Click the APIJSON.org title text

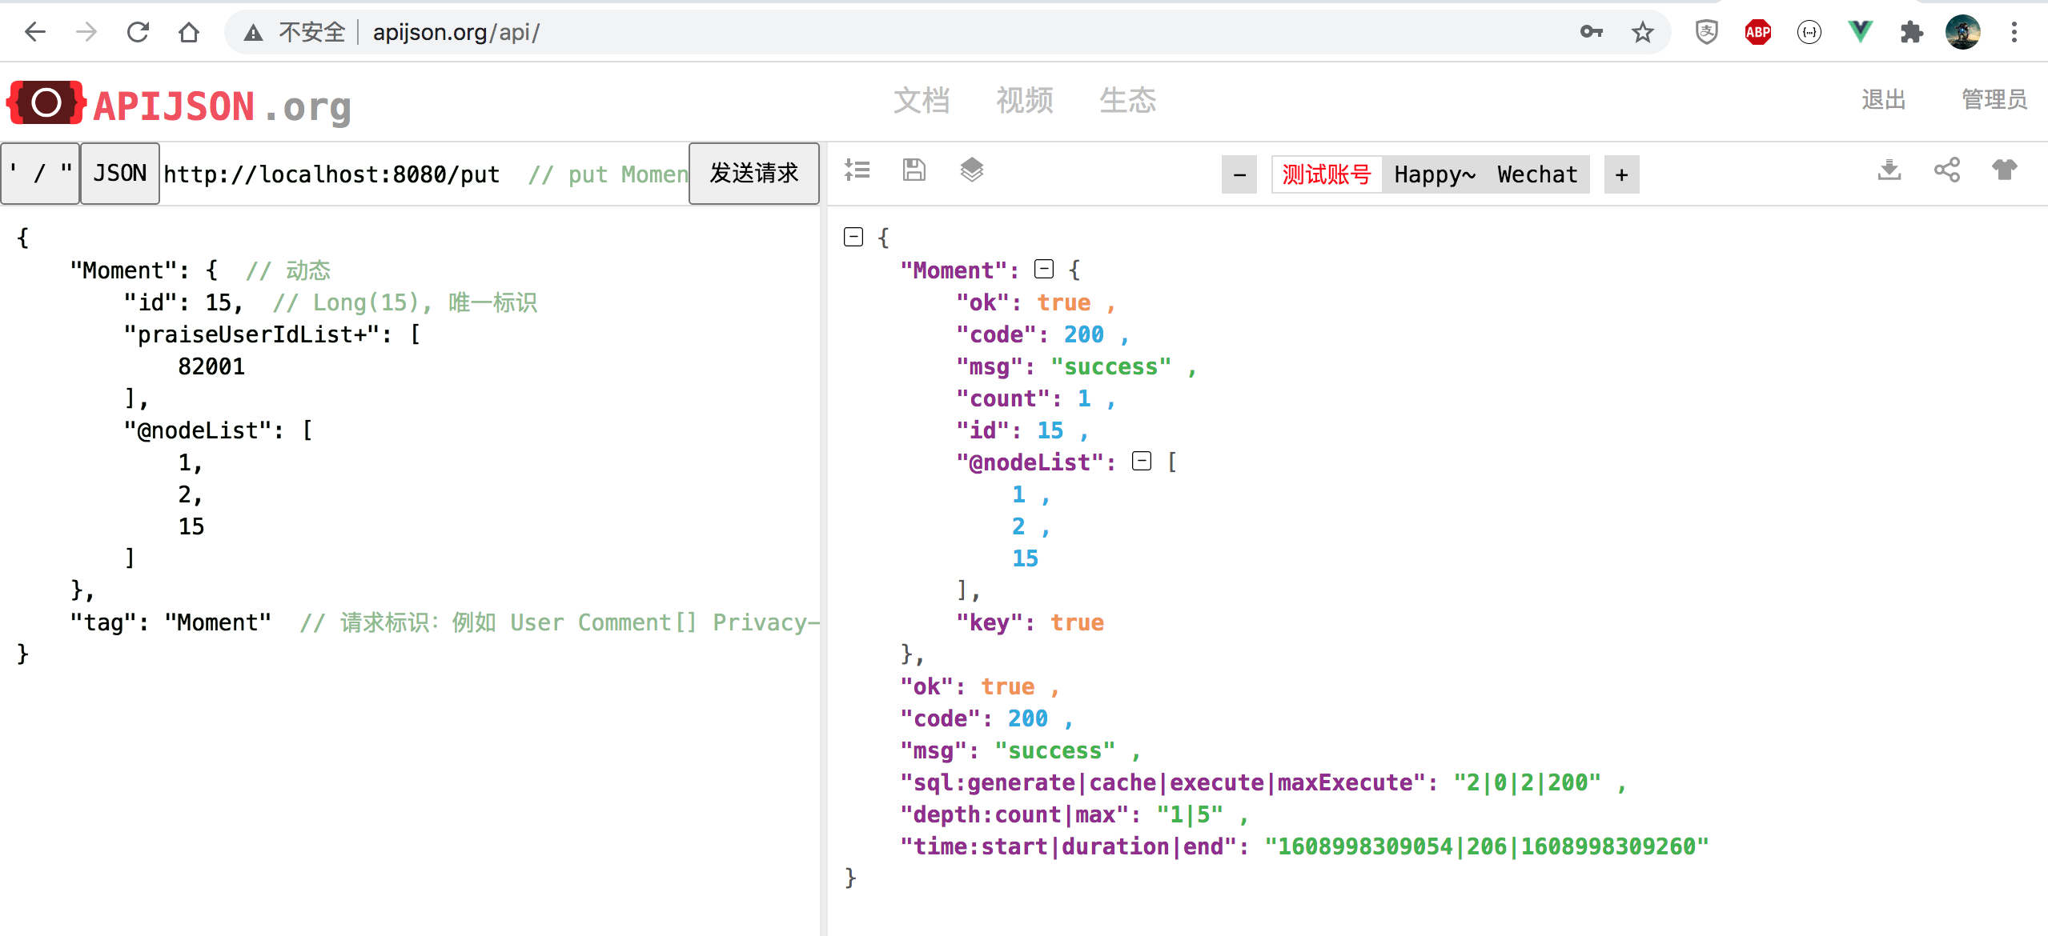[222, 106]
